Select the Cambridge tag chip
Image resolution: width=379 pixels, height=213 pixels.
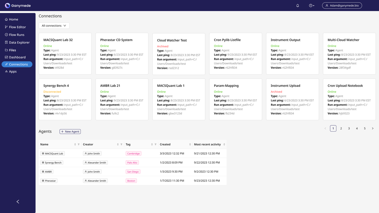(133, 153)
